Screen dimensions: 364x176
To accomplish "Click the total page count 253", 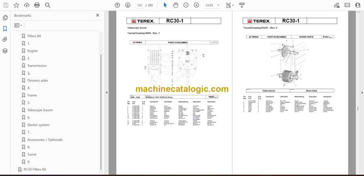I will coord(150,5).
